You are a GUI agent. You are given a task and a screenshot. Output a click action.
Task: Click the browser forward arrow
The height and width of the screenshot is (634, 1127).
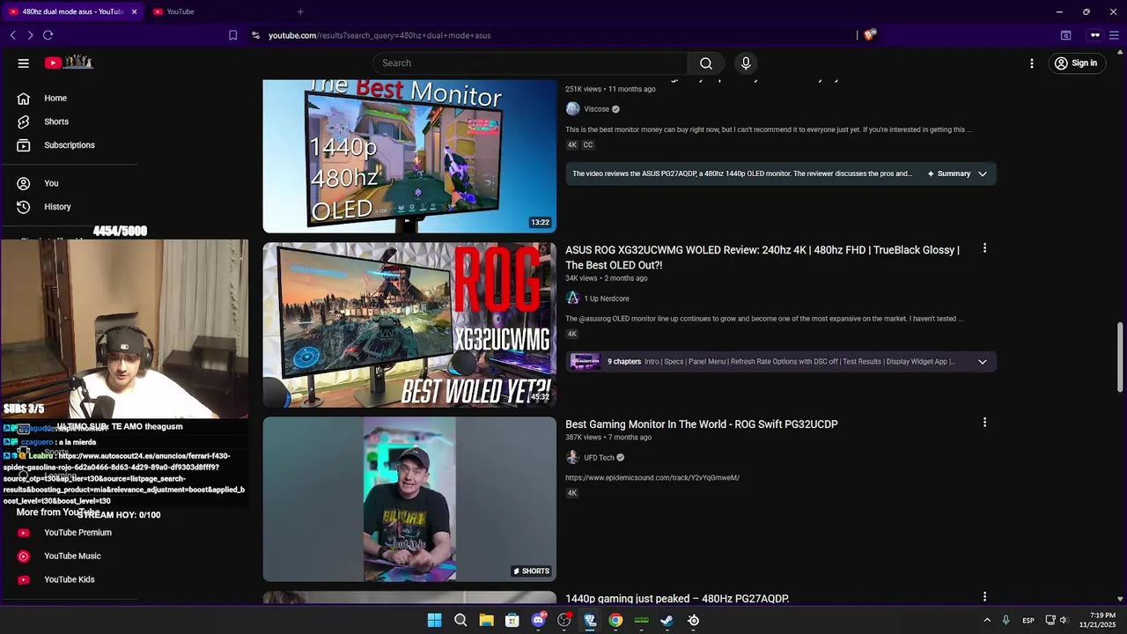[x=30, y=35]
